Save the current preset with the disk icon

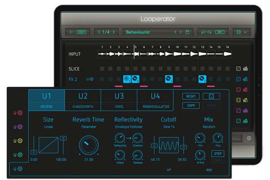[187, 32]
